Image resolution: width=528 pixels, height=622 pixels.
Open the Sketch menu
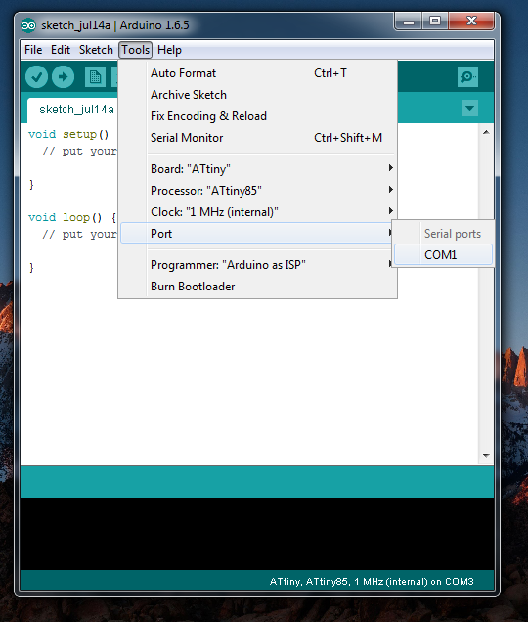pyautogui.click(x=96, y=50)
